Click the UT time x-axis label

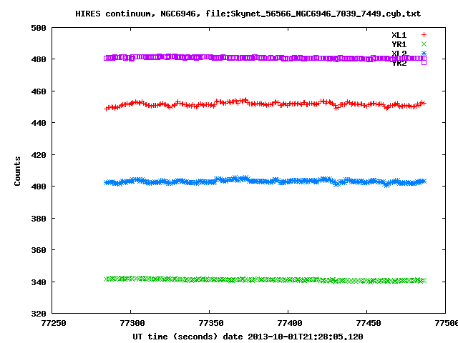[248, 337]
